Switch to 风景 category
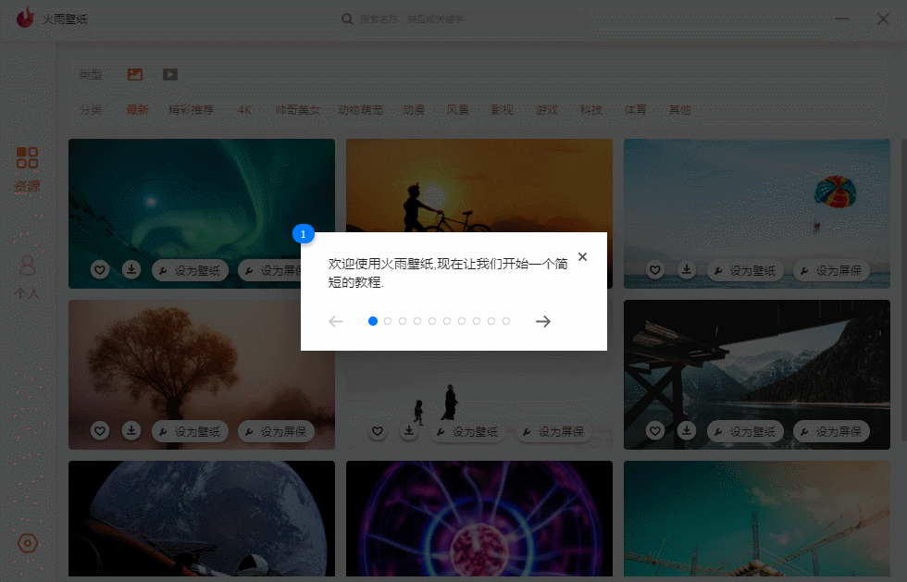This screenshot has height=582, width=907. 457,109
